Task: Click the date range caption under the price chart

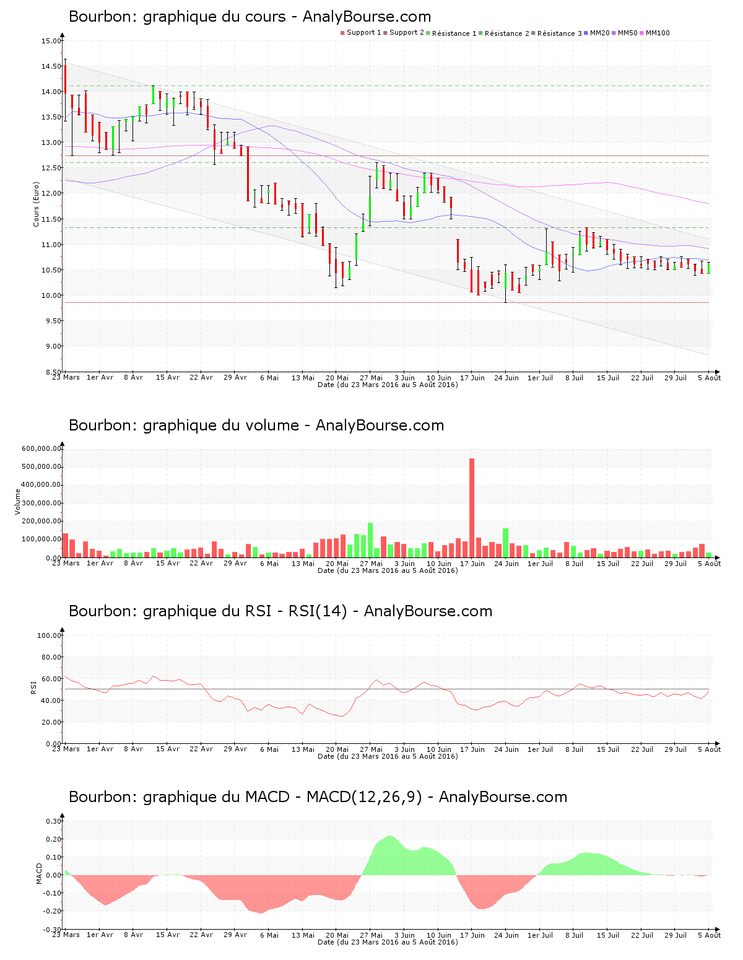Action: click(x=388, y=385)
